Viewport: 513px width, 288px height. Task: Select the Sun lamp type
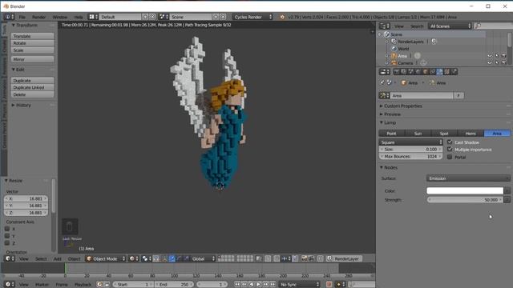click(418, 134)
